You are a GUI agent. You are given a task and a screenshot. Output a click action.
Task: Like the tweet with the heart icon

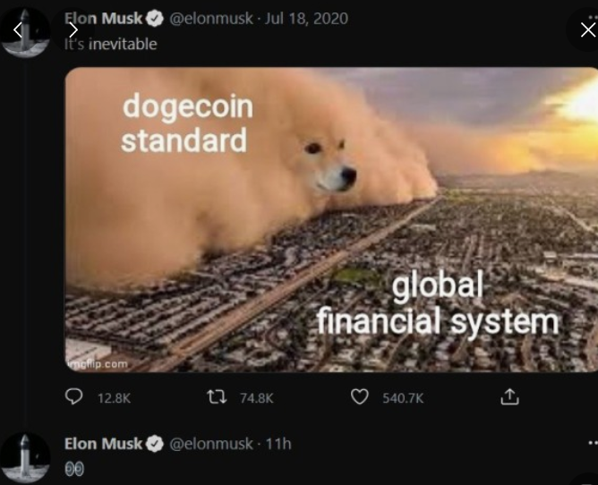[x=359, y=397]
